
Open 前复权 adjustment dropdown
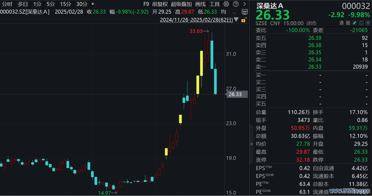pos(160,4)
